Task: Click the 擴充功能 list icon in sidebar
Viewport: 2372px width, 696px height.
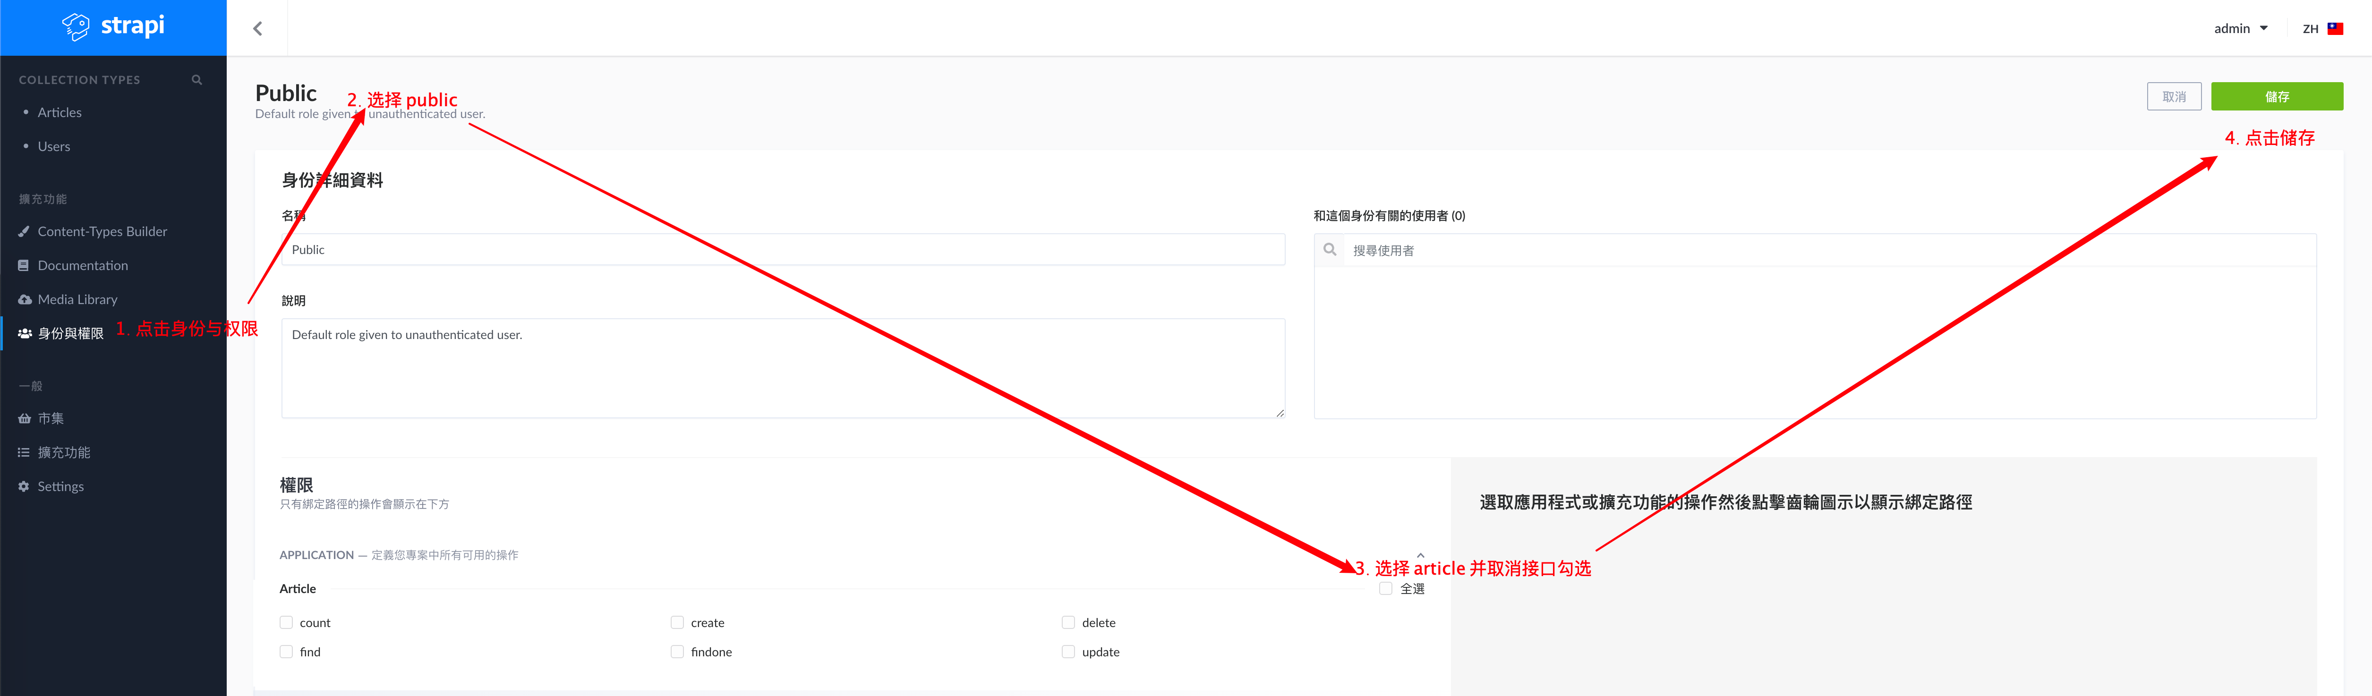Action: [x=24, y=452]
